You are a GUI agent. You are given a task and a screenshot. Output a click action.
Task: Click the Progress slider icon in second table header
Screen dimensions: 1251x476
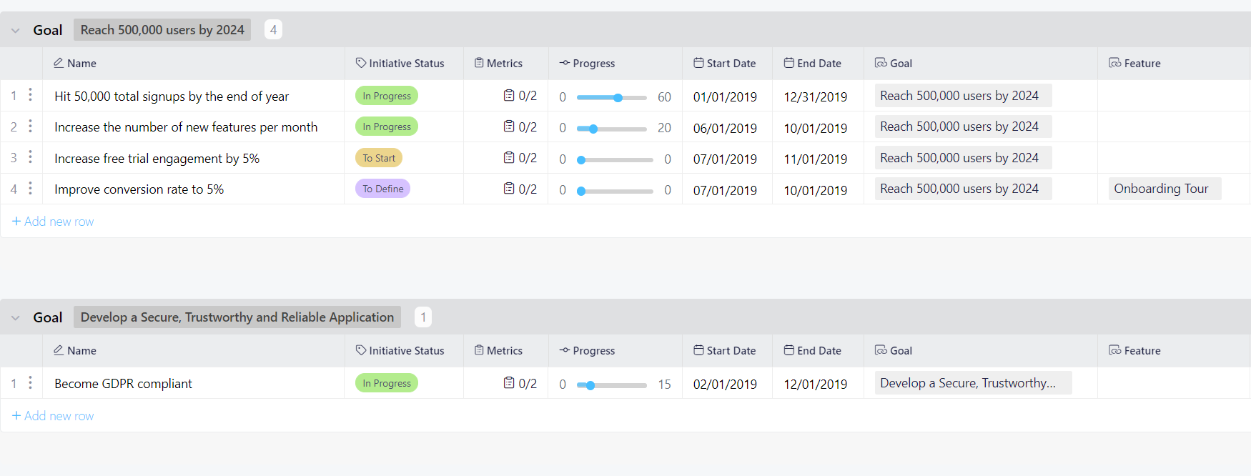pyautogui.click(x=565, y=350)
